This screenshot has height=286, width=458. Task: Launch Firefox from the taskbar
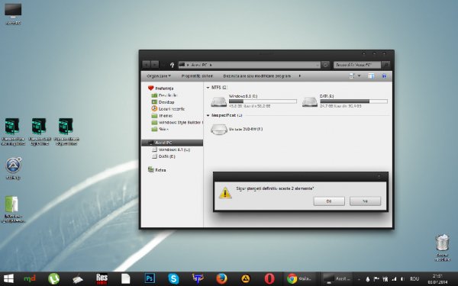(x=221, y=278)
